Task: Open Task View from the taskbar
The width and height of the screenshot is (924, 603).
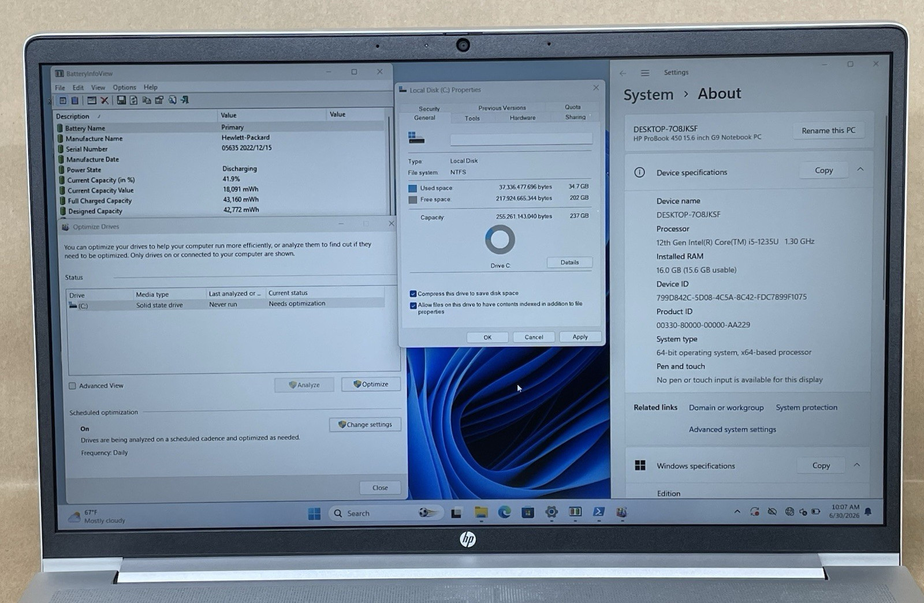Action: (456, 513)
